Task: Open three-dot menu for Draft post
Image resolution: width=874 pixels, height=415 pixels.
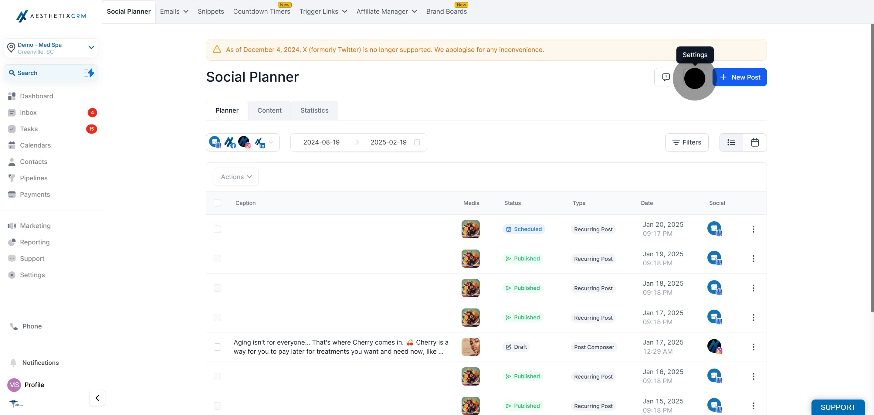Action: [753, 347]
